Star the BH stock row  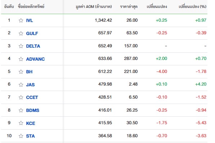point(21,71)
